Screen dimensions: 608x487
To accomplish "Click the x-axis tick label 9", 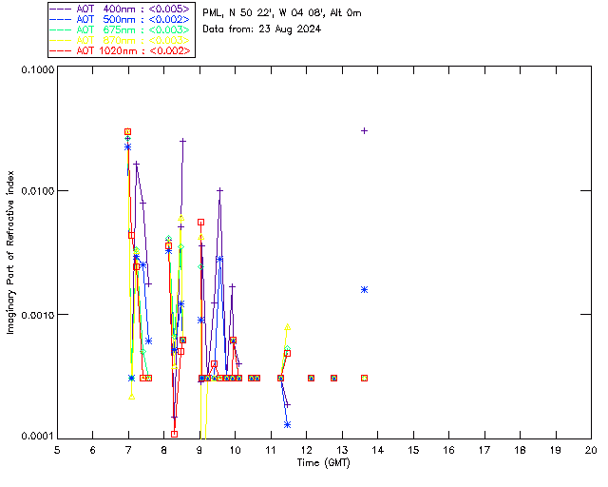I will [x=199, y=450].
